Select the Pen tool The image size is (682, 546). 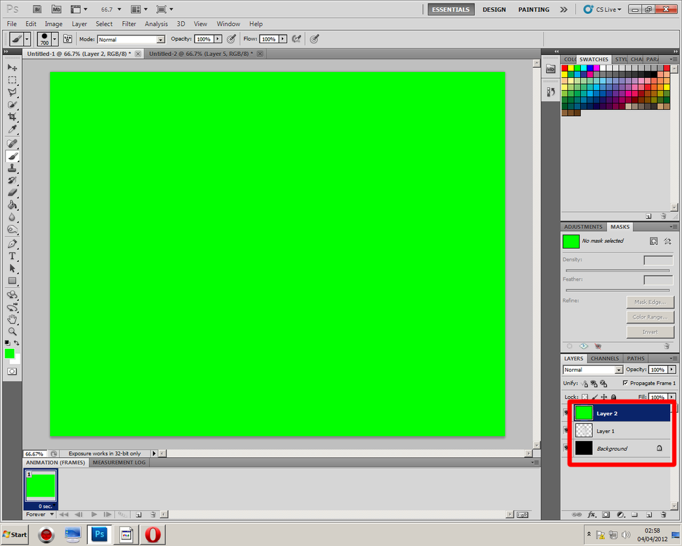12,244
